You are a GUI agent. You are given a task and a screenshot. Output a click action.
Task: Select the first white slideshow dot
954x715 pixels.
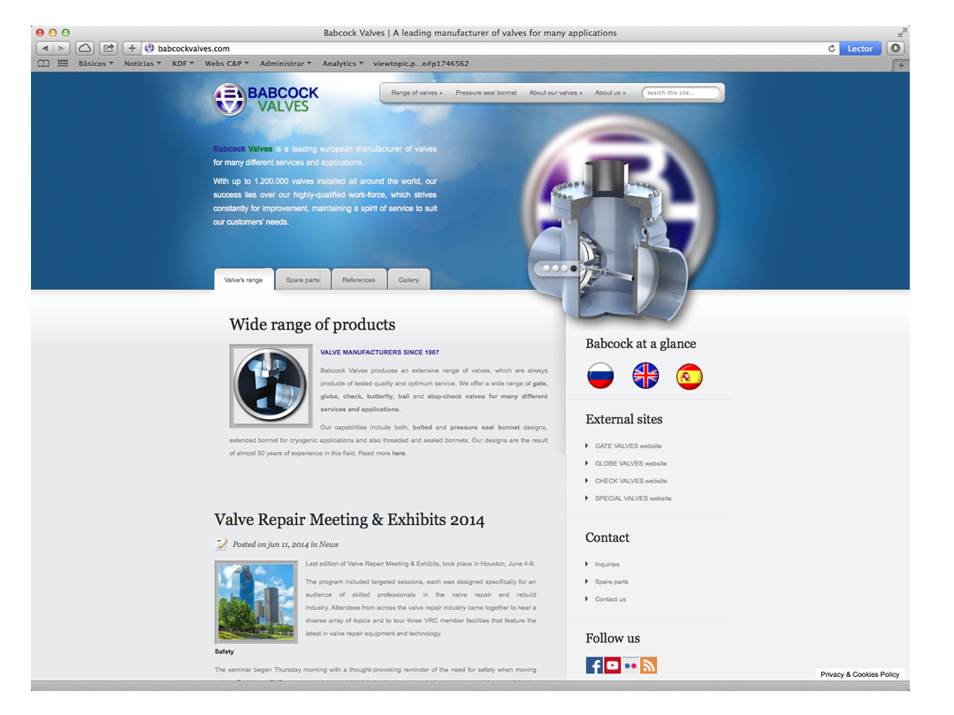coord(546,268)
